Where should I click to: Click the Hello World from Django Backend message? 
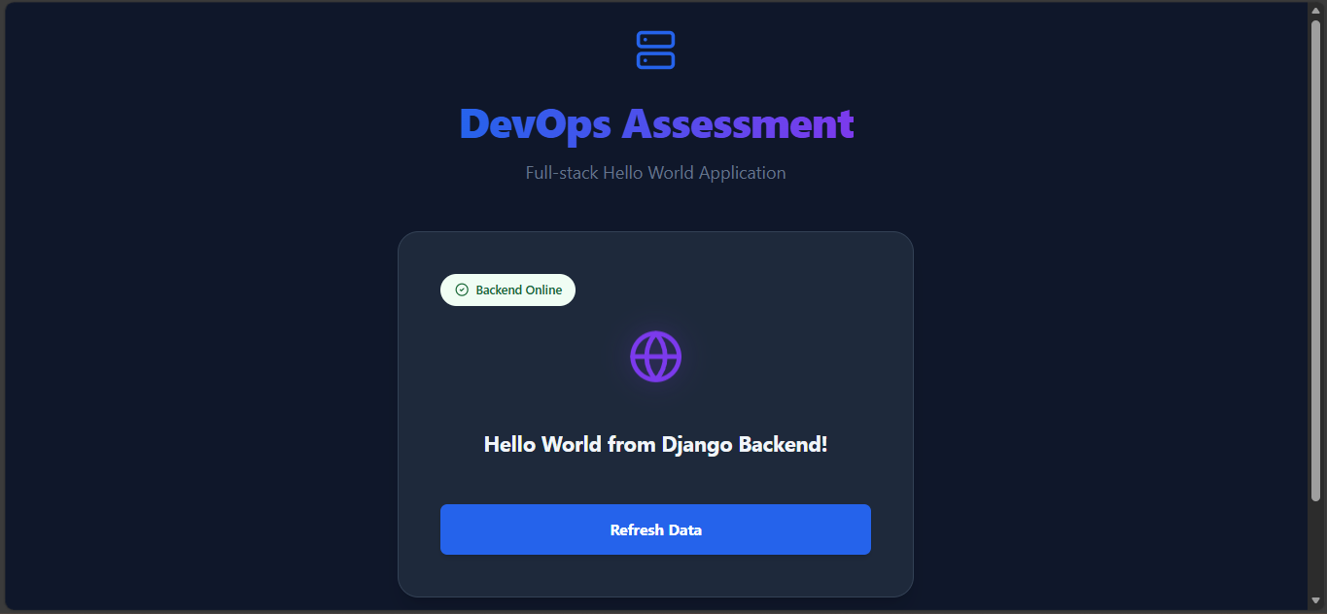(x=655, y=444)
